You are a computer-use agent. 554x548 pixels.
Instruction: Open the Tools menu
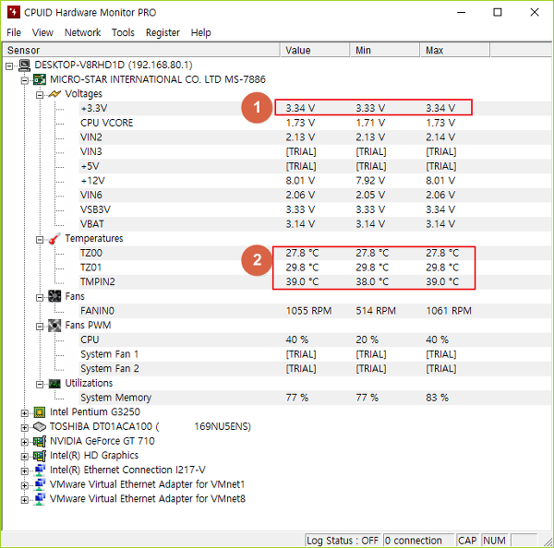123,32
